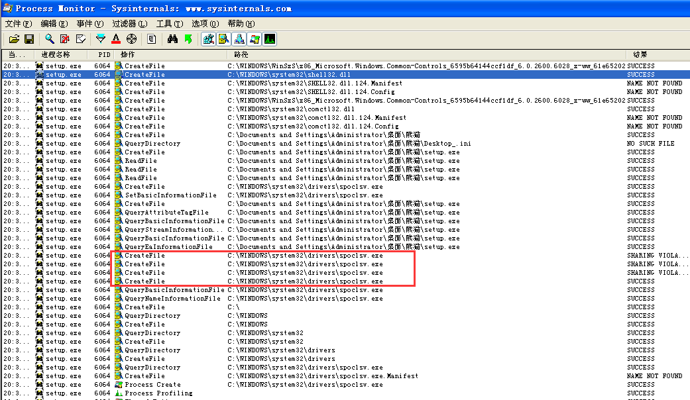Open the 过滤器(L) menu

coord(129,23)
